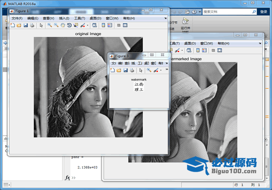The height and width of the screenshot is (190, 272).
Task: Open 帮助(H) menu in Figure 1
Action: point(129,18)
